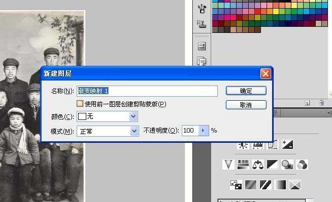332x202 pixels.
Task: Add a Gradient Map adjustment icon
Action: (280, 185)
